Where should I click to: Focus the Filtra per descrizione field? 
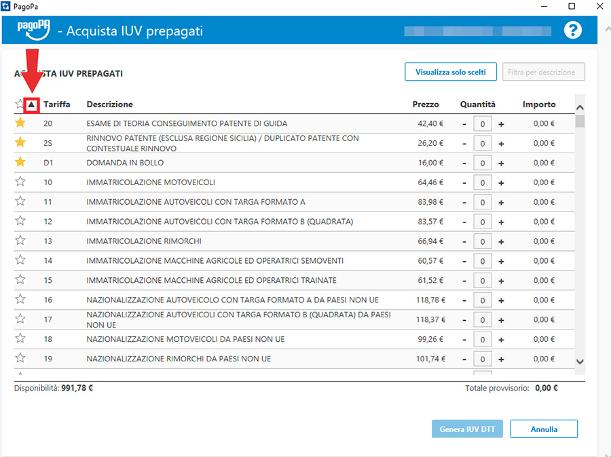pos(543,72)
